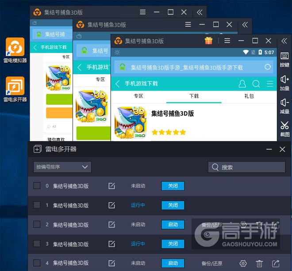This screenshot has width=292, height=271.
Task: Open the 按键 keyboard mapping tool
Action: (284, 60)
